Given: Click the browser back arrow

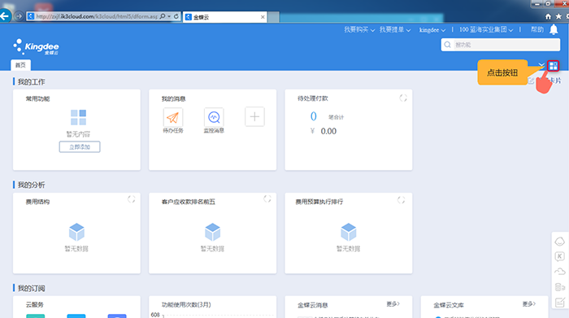Looking at the screenshot, I should coord(5,16).
